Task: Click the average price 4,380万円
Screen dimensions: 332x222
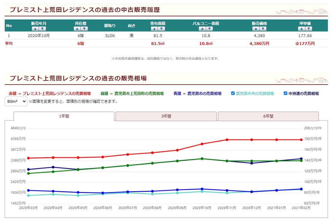Action: click(259, 44)
